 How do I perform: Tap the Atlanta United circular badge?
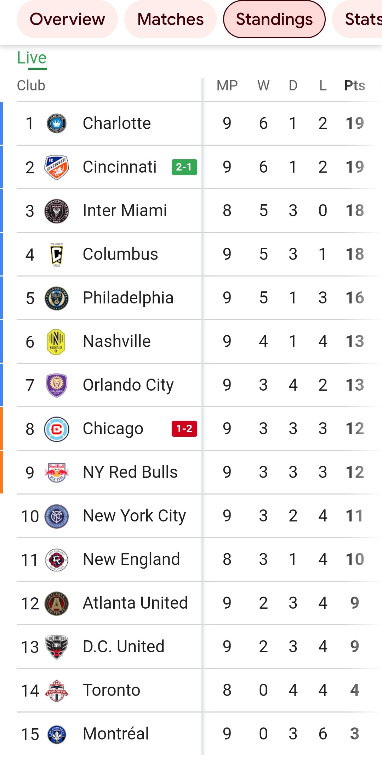(x=57, y=603)
